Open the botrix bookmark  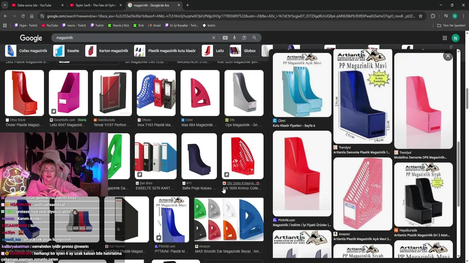click(209, 26)
